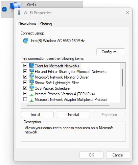Click the Intel Wireless-AC adapter icon
Screen dimensions: 138x165
click(x=26, y=41)
